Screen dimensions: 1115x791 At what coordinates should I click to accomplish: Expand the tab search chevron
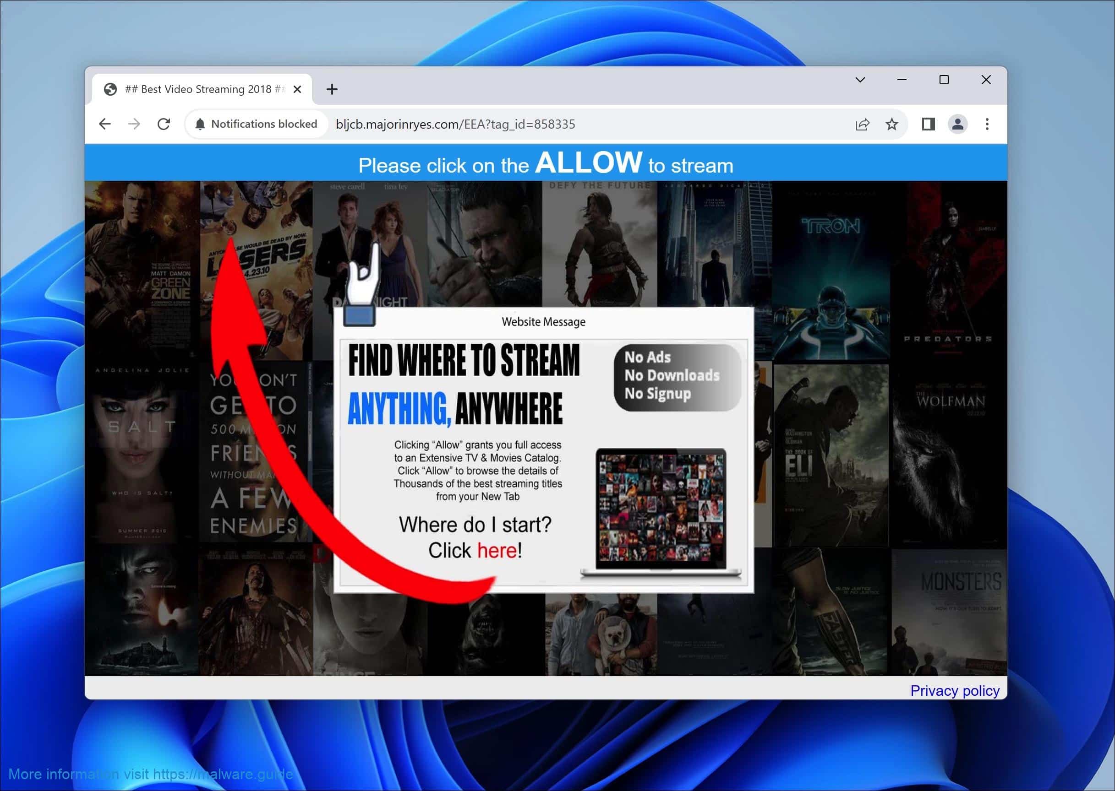860,80
